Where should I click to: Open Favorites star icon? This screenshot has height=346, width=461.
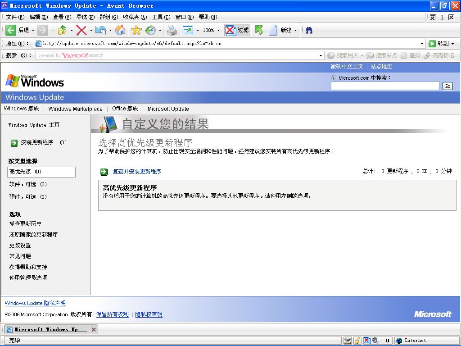[x=136, y=30]
